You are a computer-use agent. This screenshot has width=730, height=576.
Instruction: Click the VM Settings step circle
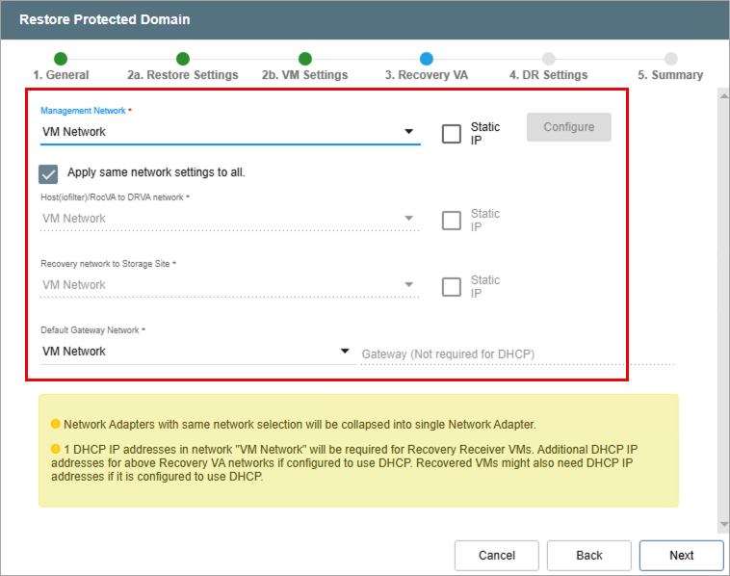(304, 59)
